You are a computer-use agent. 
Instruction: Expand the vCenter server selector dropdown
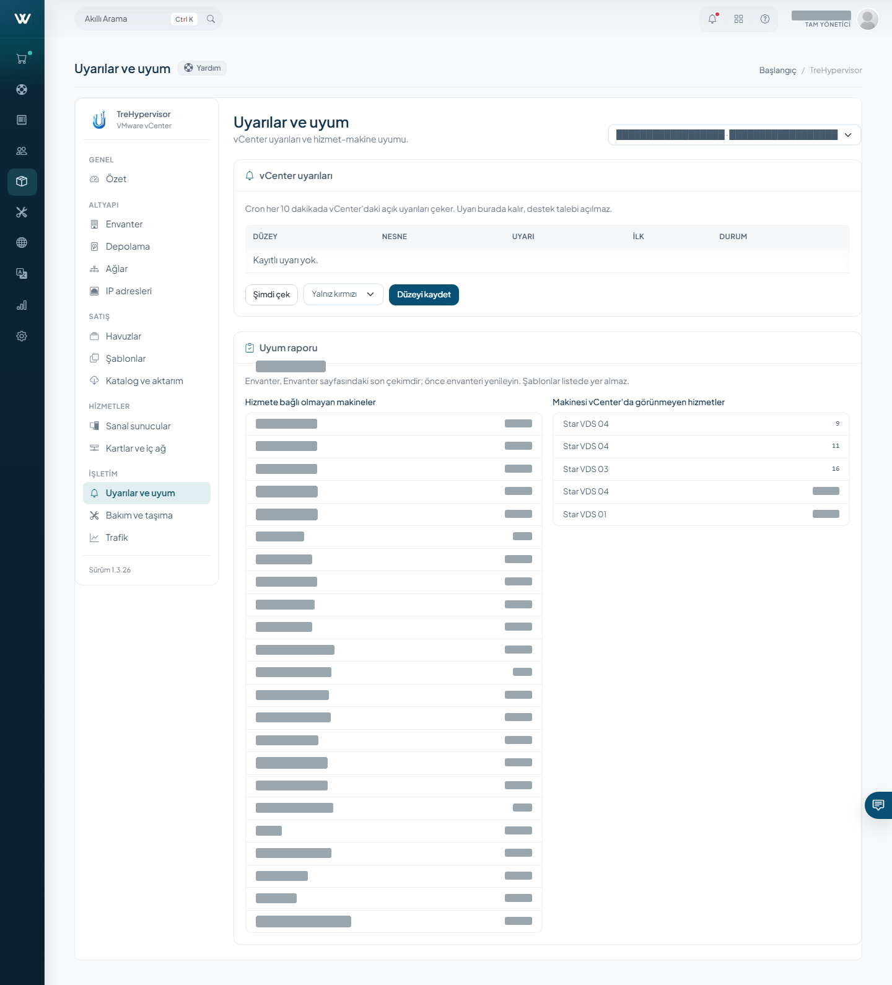click(735, 135)
